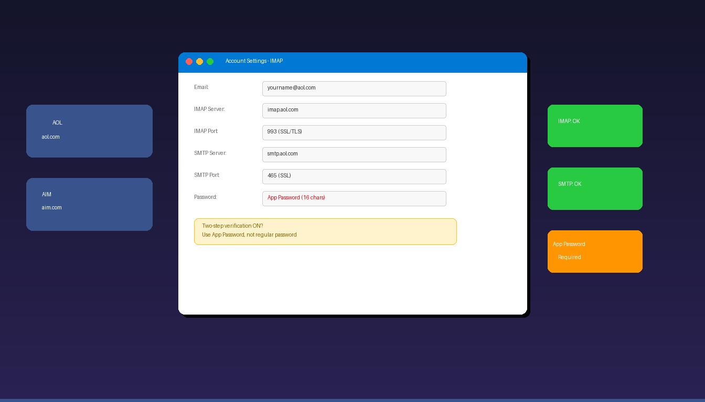Screen dimensions: 705x402
Task: Click the Password: field label
Action: coord(206,197)
